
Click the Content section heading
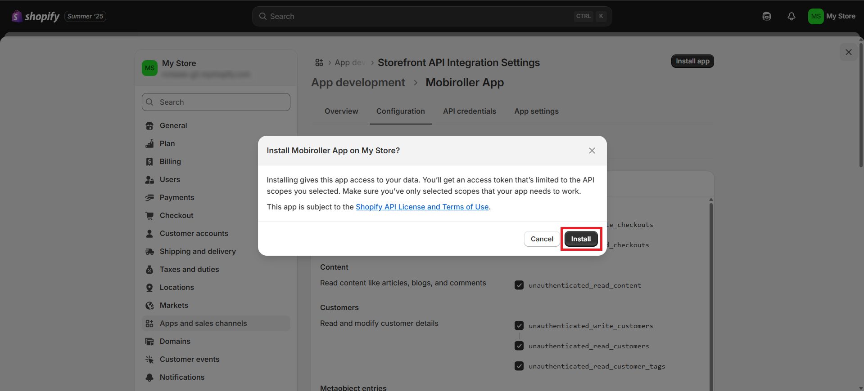pyautogui.click(x=334, y=267)
